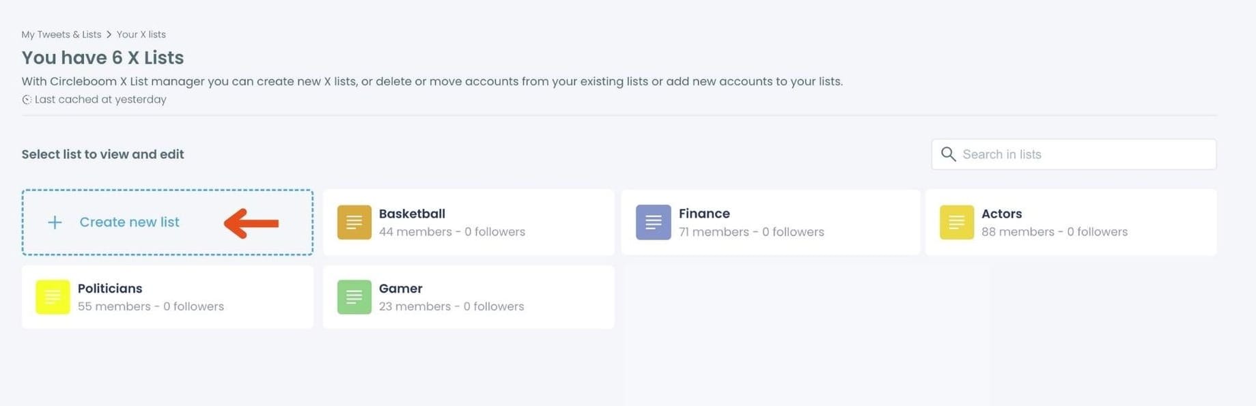Image resolution: width=1256 pixels, height=406 pixels.
Task: Click the plus icon beside Create new list
Action: coord(54,222)
